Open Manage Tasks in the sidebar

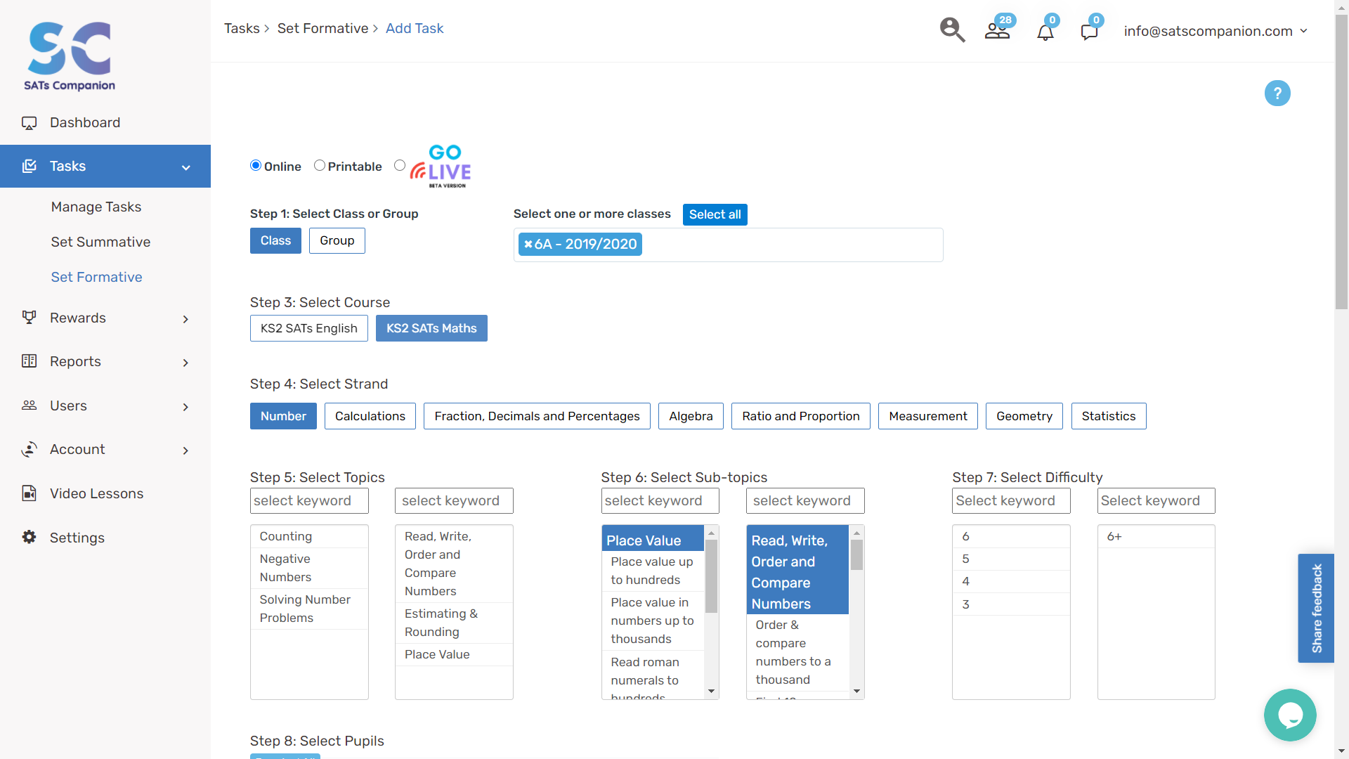click(x=96, y=207)
